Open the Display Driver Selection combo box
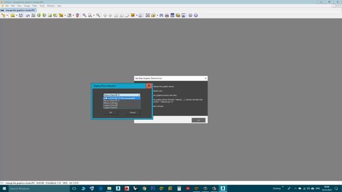The width and height of the screenshot is (342, 192). pos(122,95)
